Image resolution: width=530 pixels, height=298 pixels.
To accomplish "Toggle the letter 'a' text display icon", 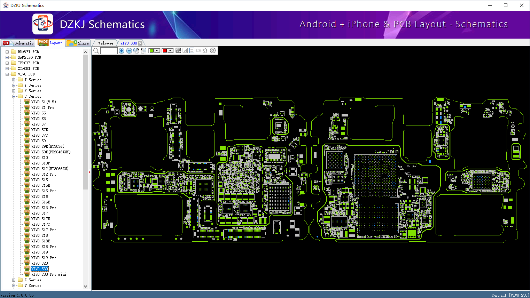I will (185, 50).
